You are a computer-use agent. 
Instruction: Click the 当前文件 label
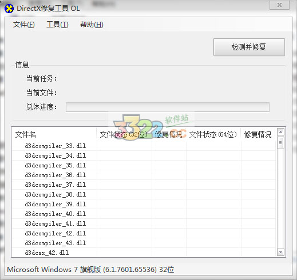point(41,93)
